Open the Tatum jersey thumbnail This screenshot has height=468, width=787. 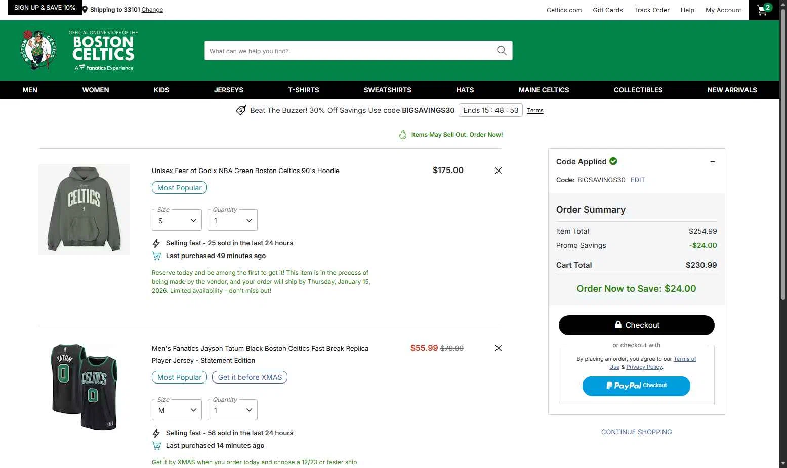(84, 387)
